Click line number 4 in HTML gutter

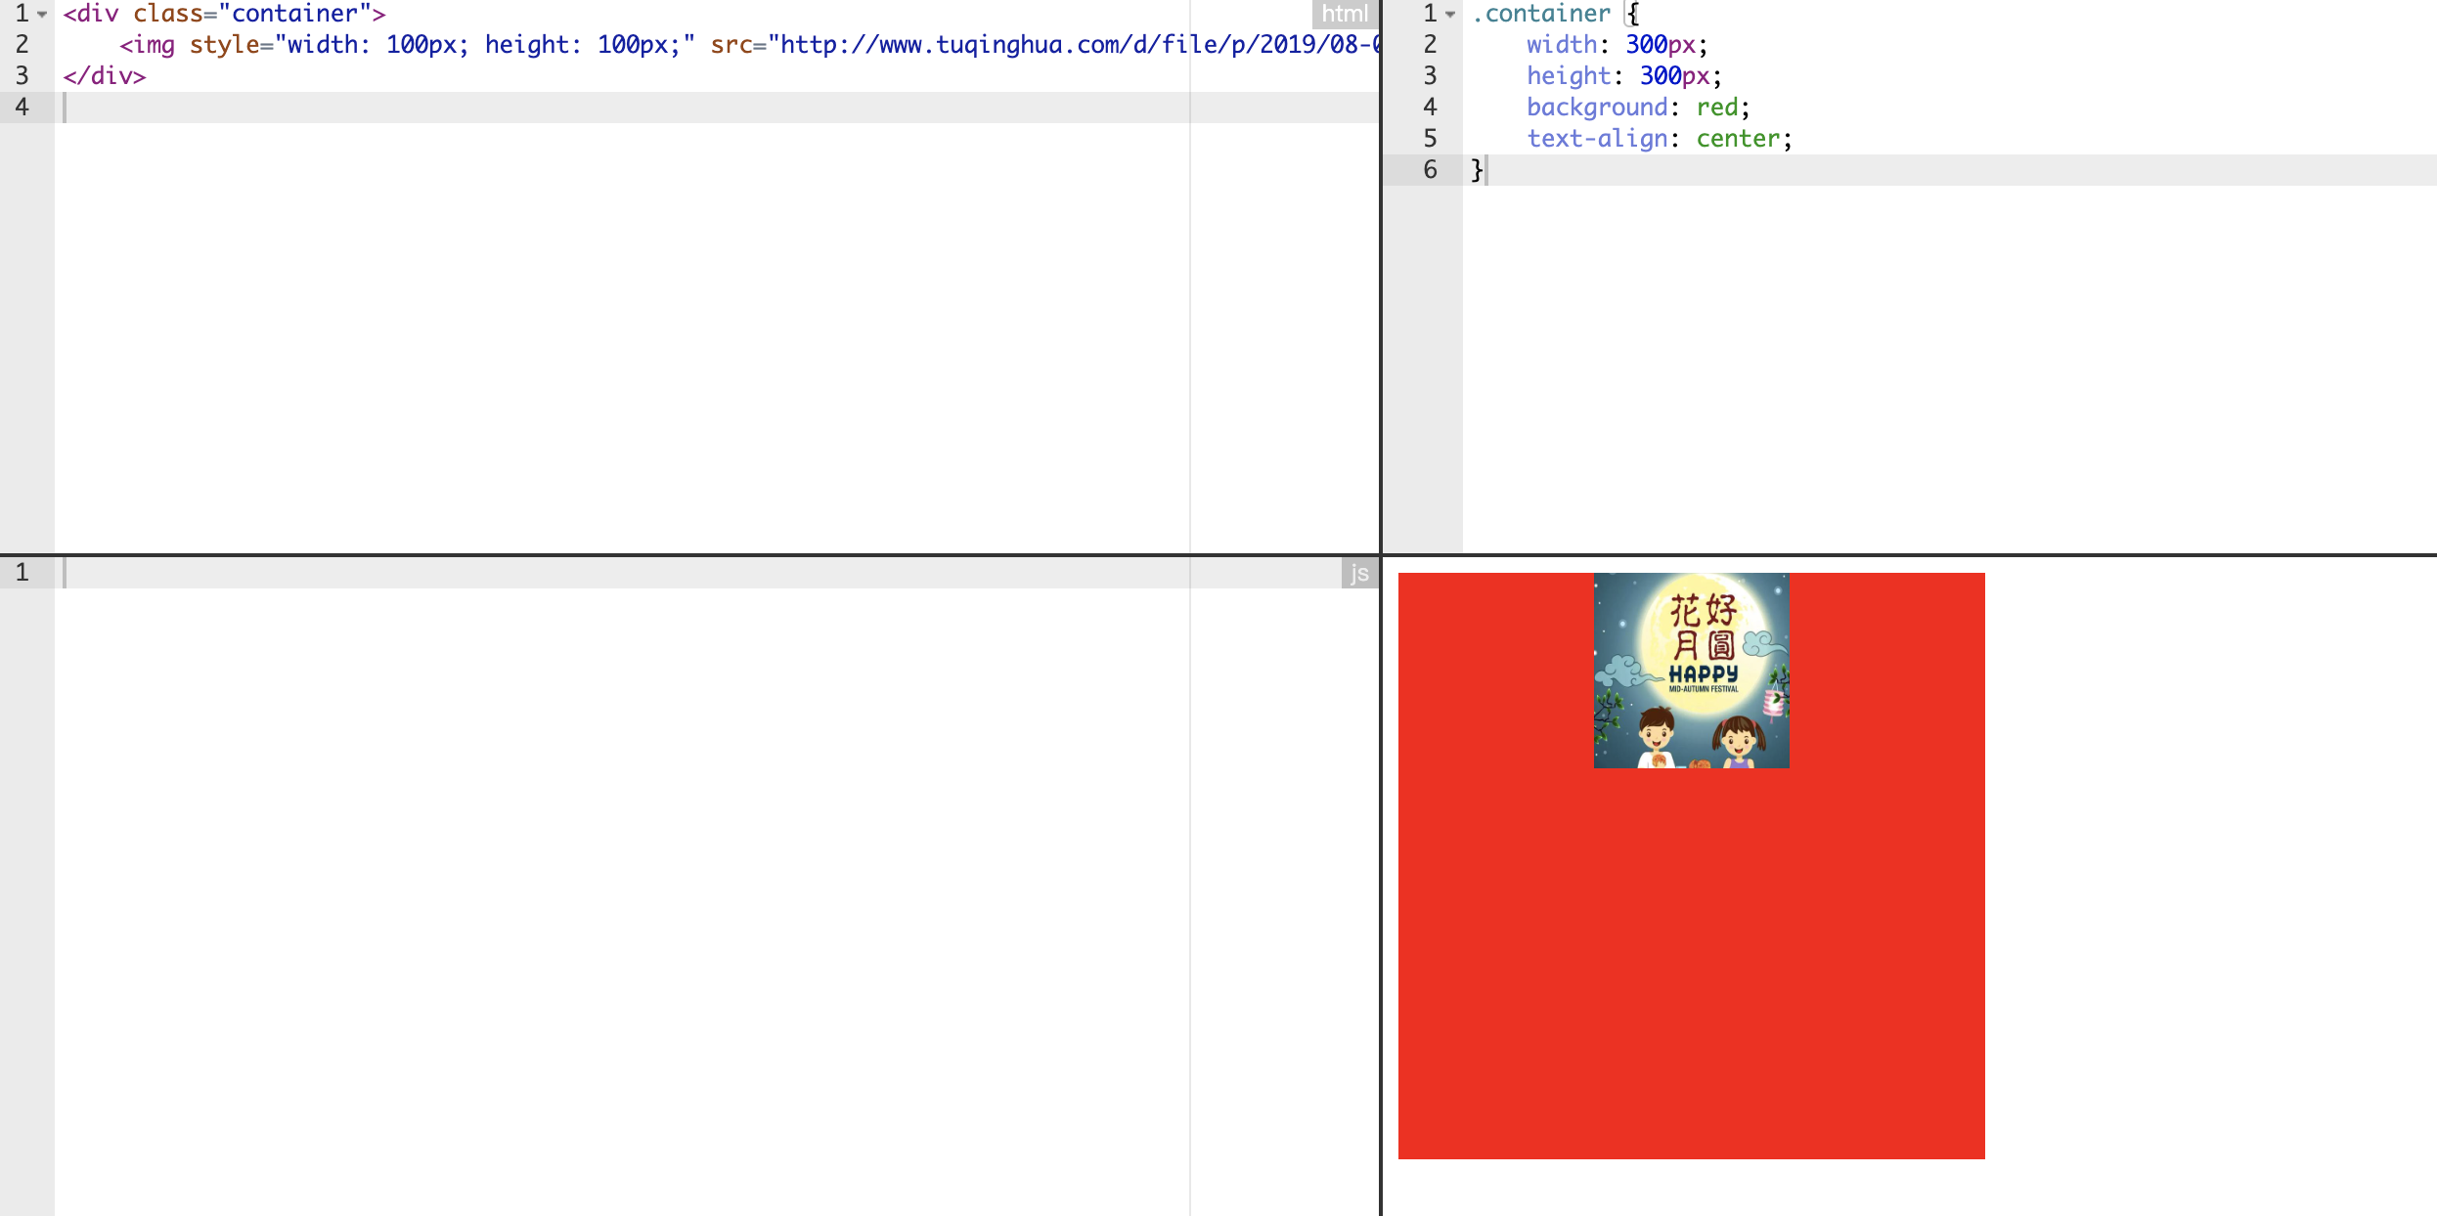22,108
